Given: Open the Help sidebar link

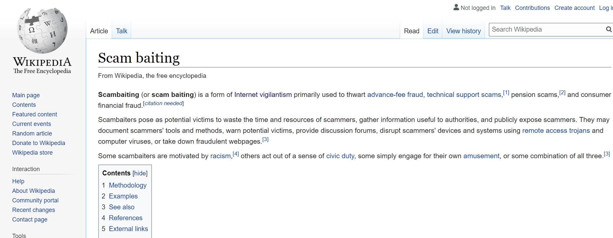Looking at the screenshot, I should point(18,181).
